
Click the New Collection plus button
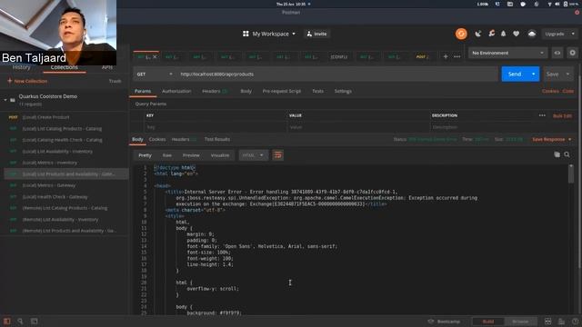27,81
